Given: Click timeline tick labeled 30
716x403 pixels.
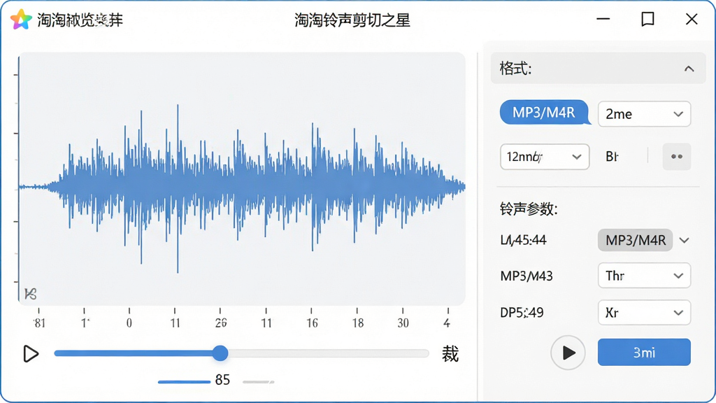Looking at the screenshot, I should pos(403,323).
